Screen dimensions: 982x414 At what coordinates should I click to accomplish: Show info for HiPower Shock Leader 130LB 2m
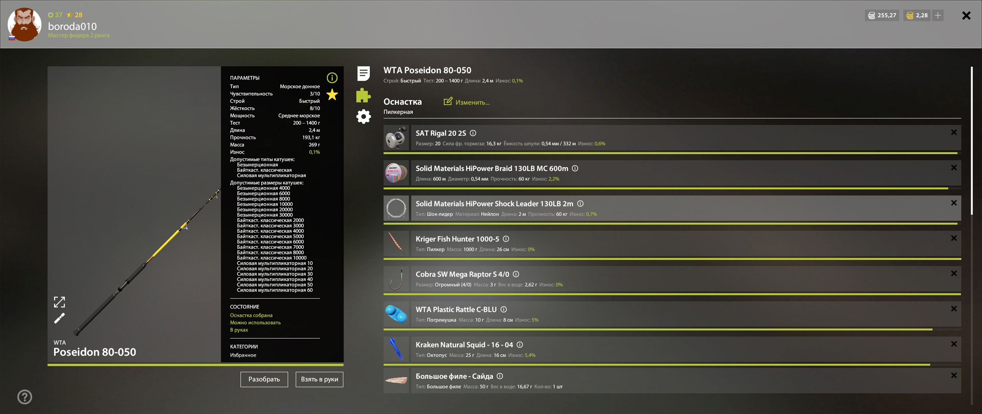point(580,204)
